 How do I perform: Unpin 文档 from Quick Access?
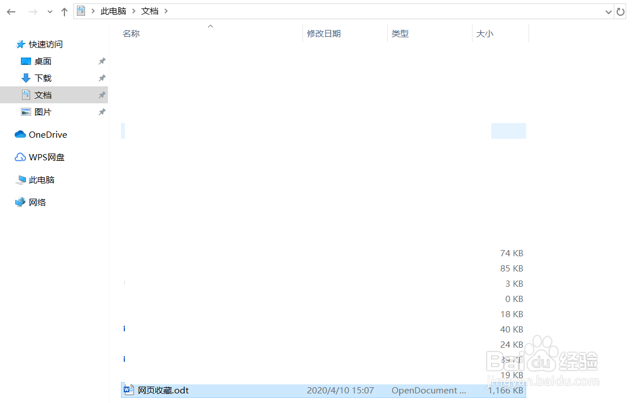(102, 95)
